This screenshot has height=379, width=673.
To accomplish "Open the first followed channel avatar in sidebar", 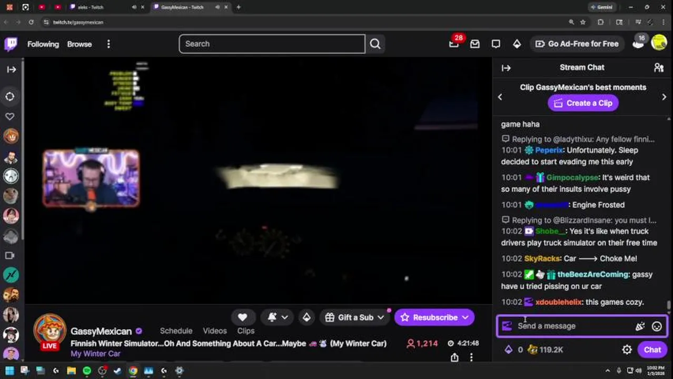I will [x=11, y=136].
